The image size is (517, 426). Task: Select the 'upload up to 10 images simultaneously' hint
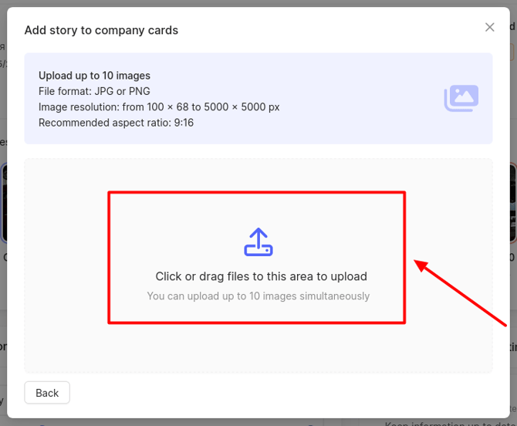258,296
